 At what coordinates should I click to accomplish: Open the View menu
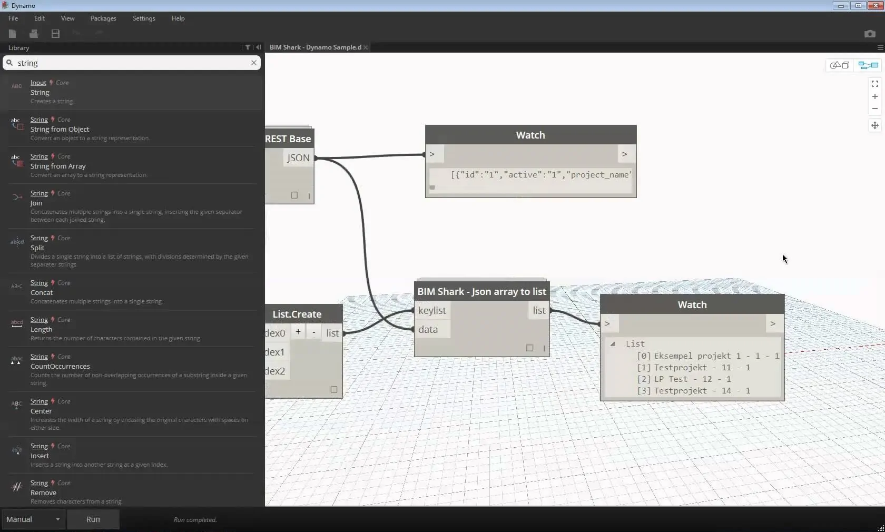click(x=67, y=18)
